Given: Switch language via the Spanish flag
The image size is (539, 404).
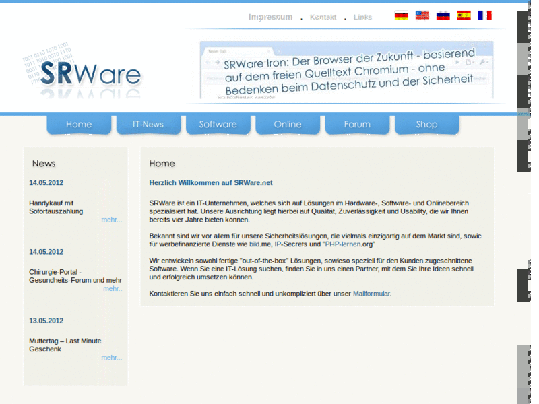Looking at the screenshot, I should tap(464, 15).
